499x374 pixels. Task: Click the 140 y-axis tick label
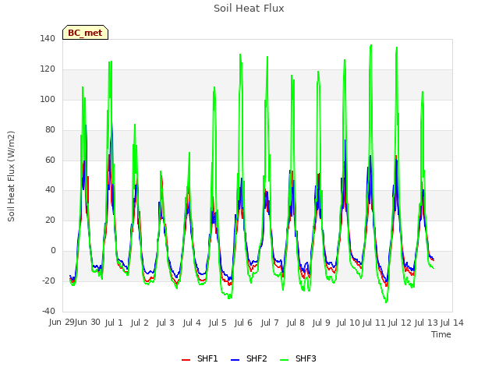pyautogui.click(x=48, y=38)
